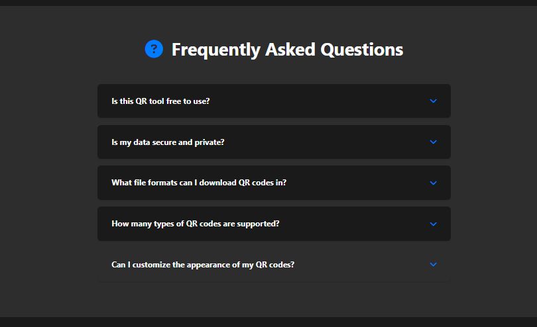Image resolution: width=537 pixels, height=327 pixels.
Task: Click 'Is this QR tool free to use?' text
Action: [160, 101]
